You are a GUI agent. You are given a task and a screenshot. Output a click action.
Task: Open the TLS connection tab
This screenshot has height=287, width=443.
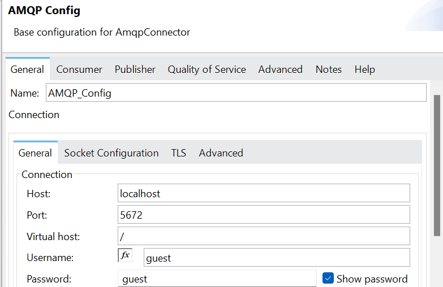point(179,153)
